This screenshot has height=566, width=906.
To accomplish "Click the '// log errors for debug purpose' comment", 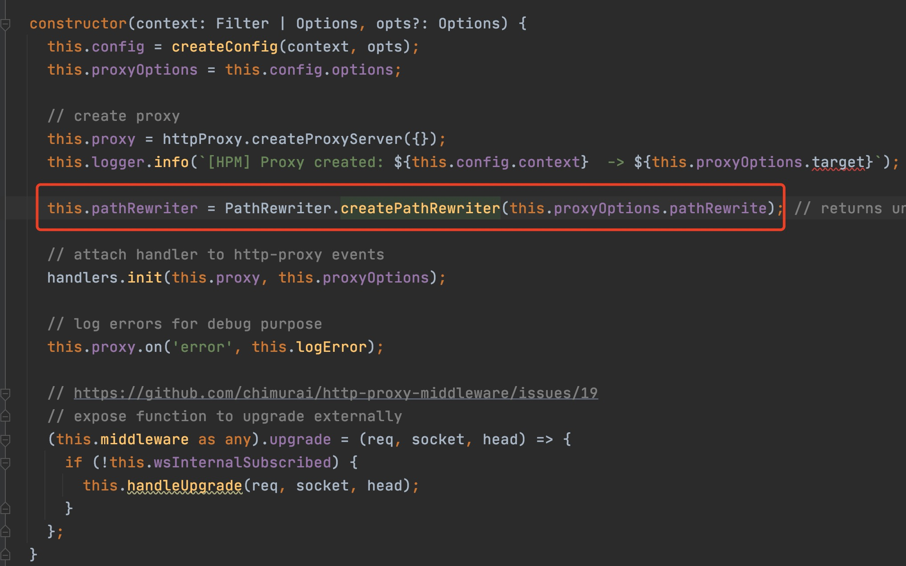I will (x=184, y=324).
